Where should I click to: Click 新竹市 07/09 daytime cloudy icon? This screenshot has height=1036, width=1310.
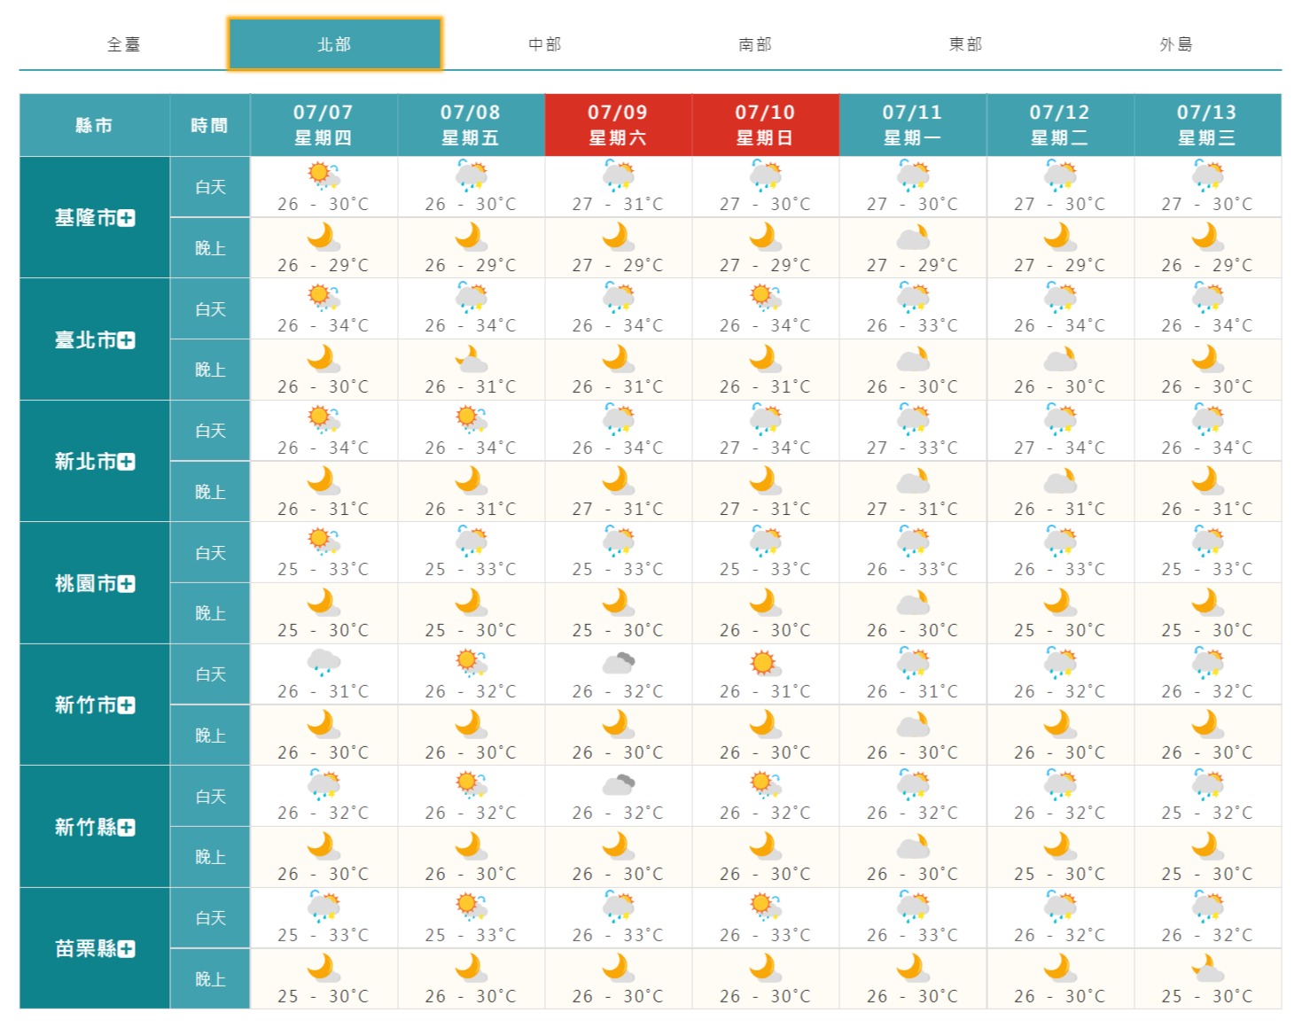click(618, 662)
